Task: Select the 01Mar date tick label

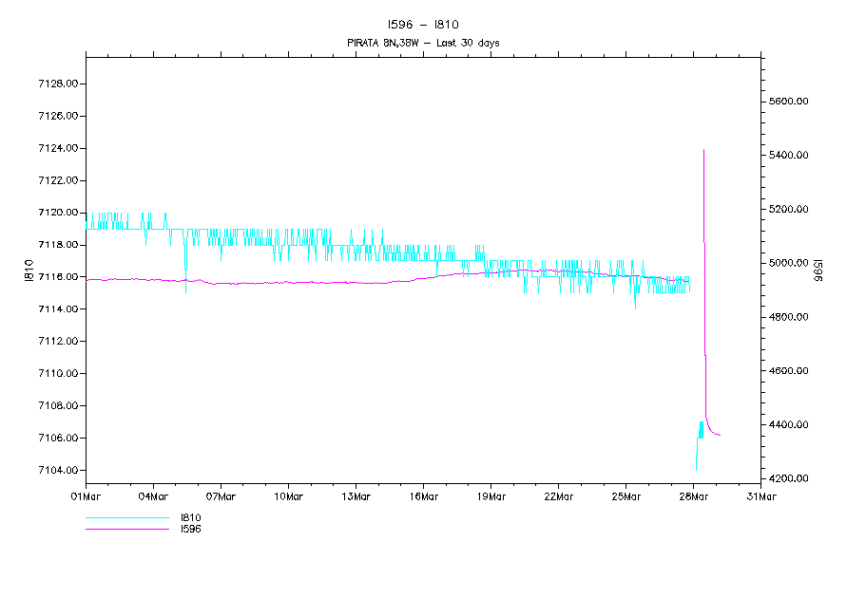Action: [86, 495]
